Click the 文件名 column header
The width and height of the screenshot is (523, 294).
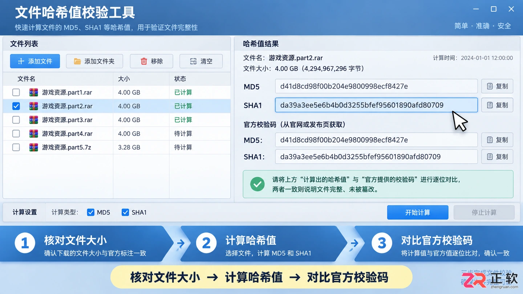(26, 79)
